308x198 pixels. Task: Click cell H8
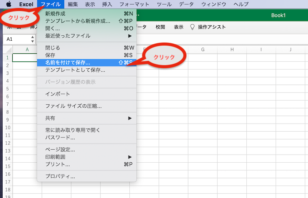232,112
